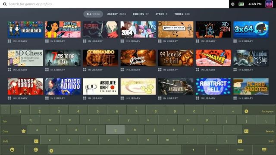This screenshot has width=276, height=155.
Task: Tap the highlighted g key
Action: 115,130
